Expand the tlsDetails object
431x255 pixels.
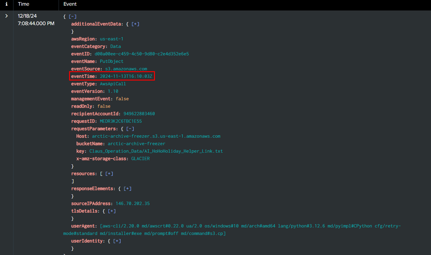(112, 211)
